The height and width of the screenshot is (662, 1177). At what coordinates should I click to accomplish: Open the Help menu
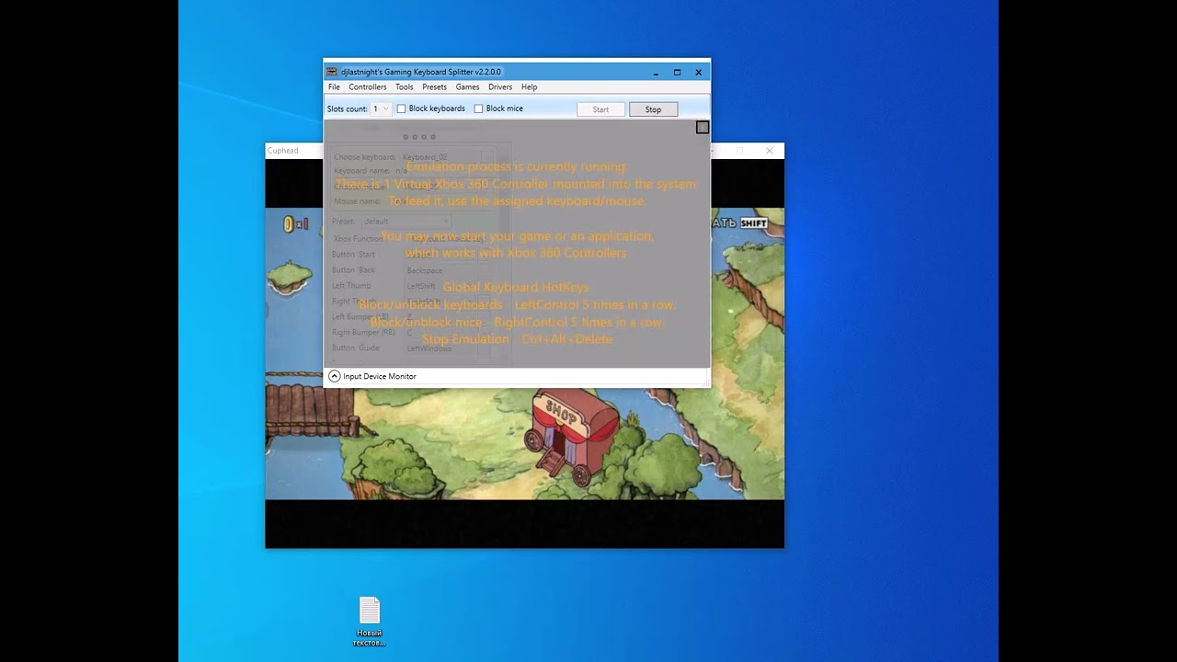[530, 87]
